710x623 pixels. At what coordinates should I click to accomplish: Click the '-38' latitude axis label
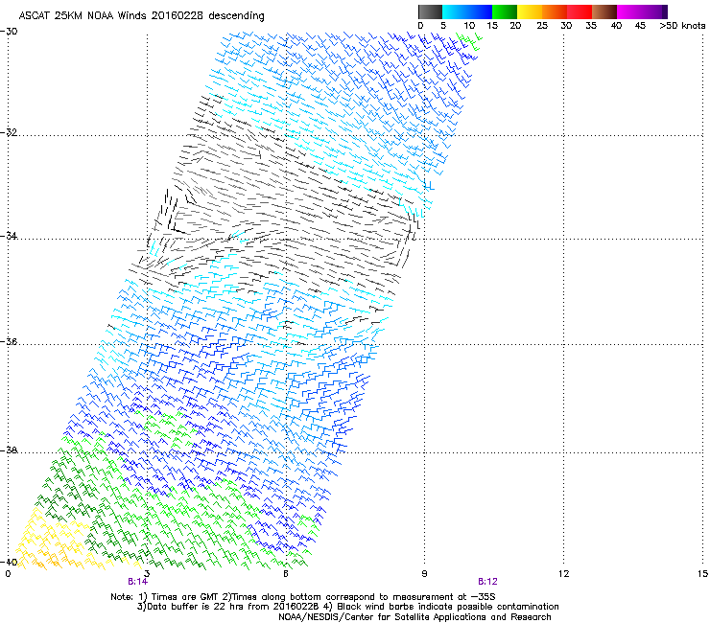9,450
